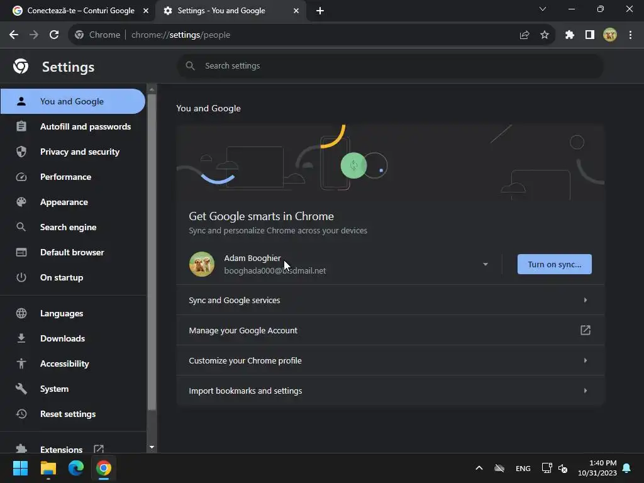Click sidebar scroll up arrow
Viewport: 644px width, 483px height.
coord(152,89)
